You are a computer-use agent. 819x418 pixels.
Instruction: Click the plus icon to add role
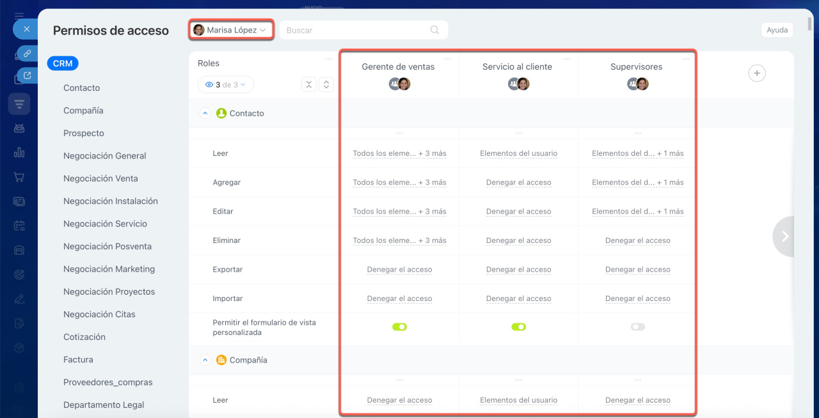pyautogui.click(x=756, y=74)
